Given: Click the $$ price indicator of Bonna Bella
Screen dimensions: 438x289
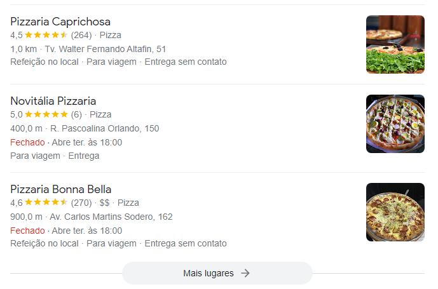Looking at the screenshot, I should [104, 203].
